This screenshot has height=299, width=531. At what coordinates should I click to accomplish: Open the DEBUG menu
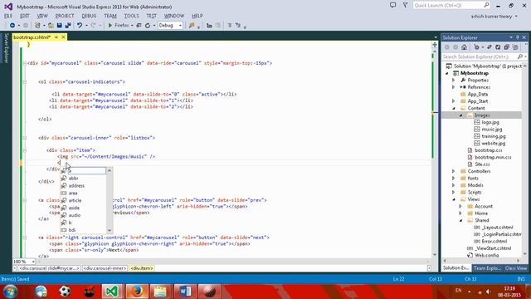click(x=89, y=16)
